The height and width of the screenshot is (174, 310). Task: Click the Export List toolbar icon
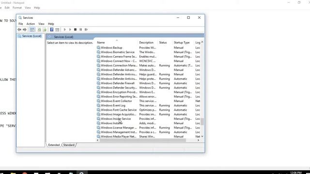(45, 29)
